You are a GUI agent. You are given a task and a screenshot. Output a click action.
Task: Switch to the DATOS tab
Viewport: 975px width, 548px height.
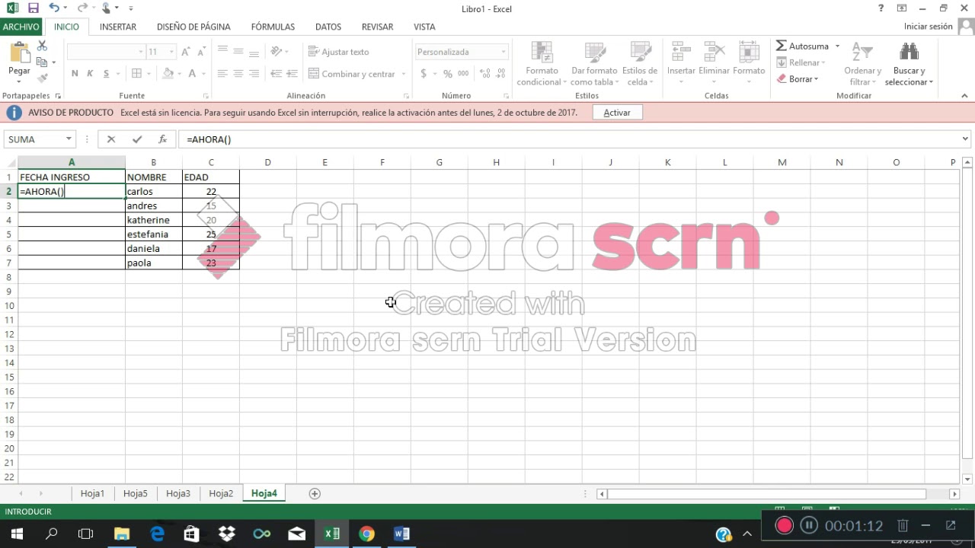click(x=328, y=27)
